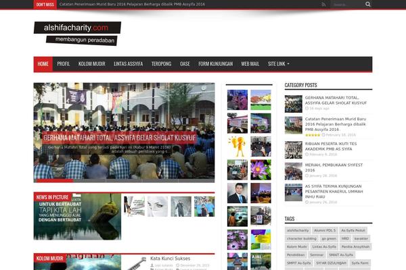Select the Alumni PDL 5 tag
Screen dimensions: 406x270
[325, 230]
